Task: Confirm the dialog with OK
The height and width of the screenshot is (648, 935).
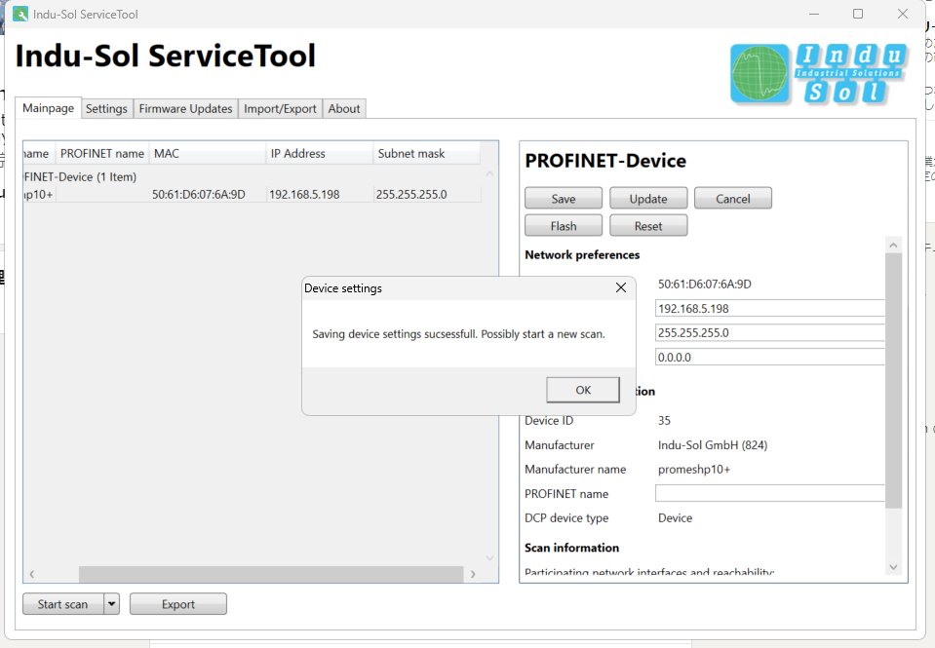Action: [583, 390]
